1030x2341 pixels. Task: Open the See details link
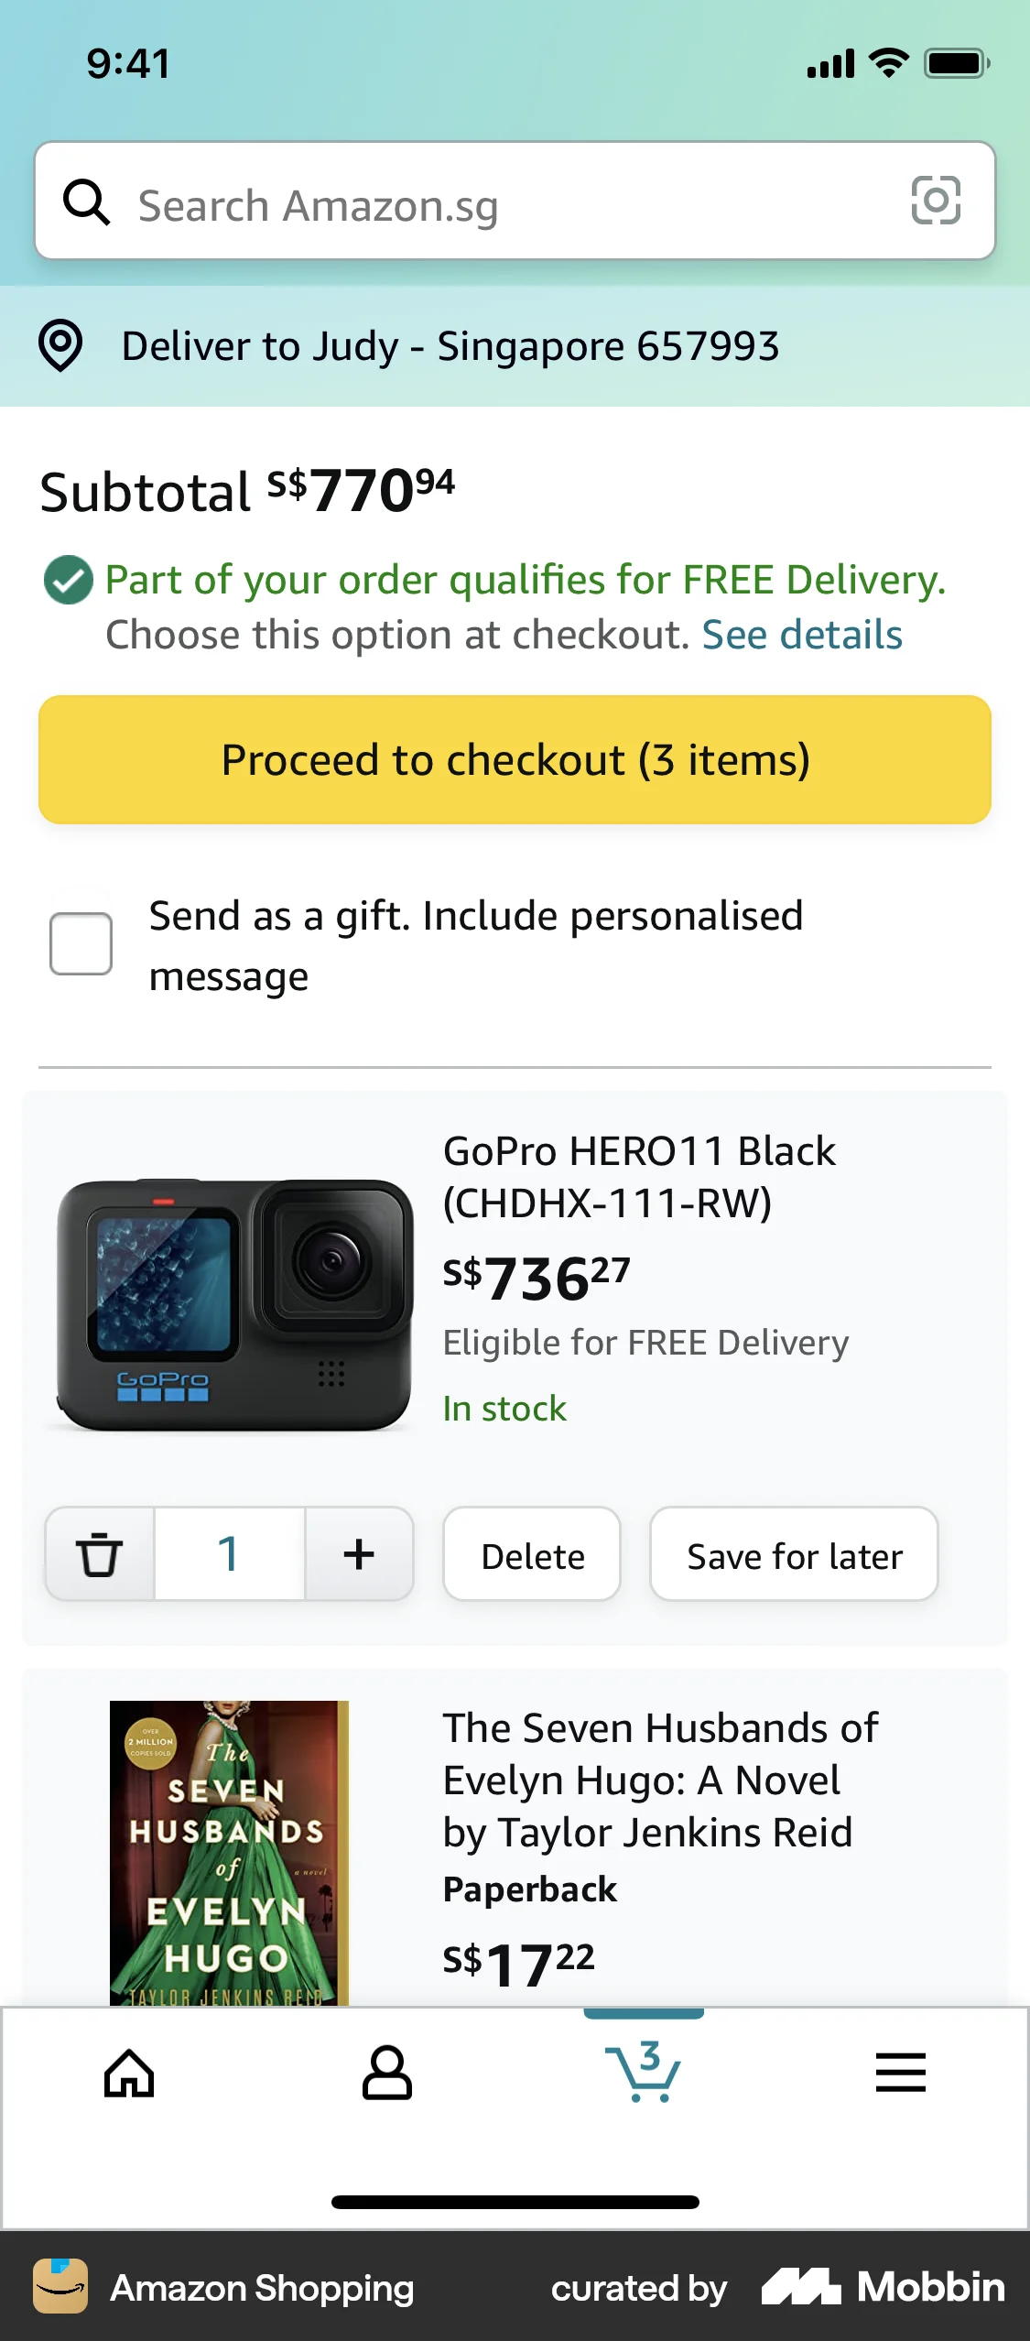pyautogui.click(x=803, y=634)
